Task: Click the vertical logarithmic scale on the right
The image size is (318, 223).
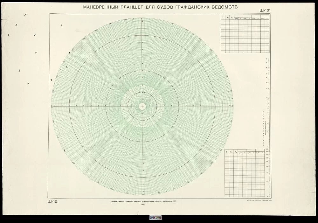Action: [x=266, y=127]
